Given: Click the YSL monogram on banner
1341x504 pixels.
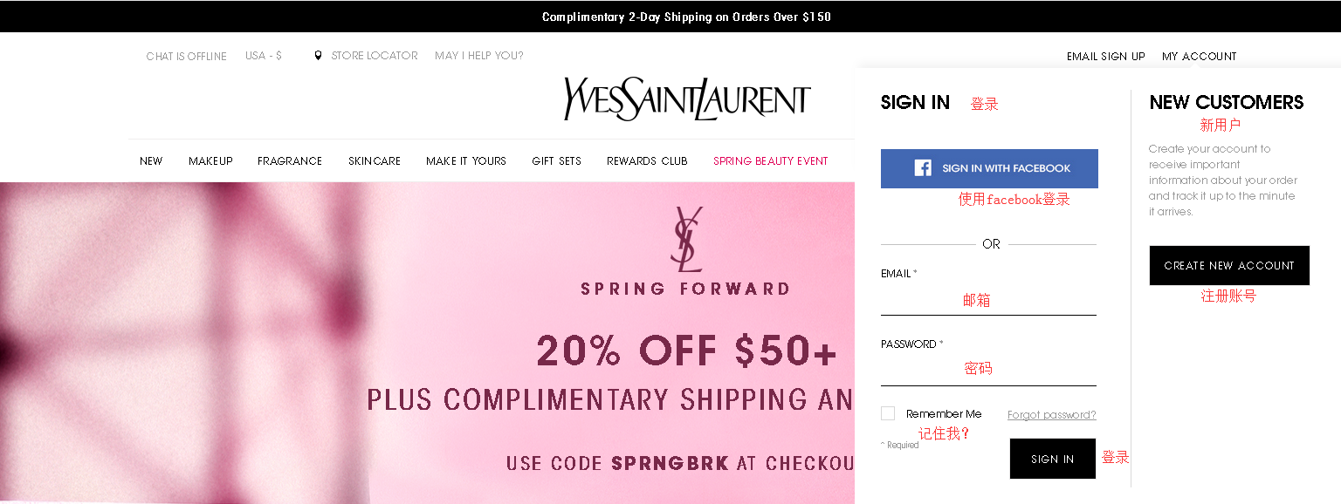Looking at the screenshot, I should pyautogui.click(x=686, y=239).
